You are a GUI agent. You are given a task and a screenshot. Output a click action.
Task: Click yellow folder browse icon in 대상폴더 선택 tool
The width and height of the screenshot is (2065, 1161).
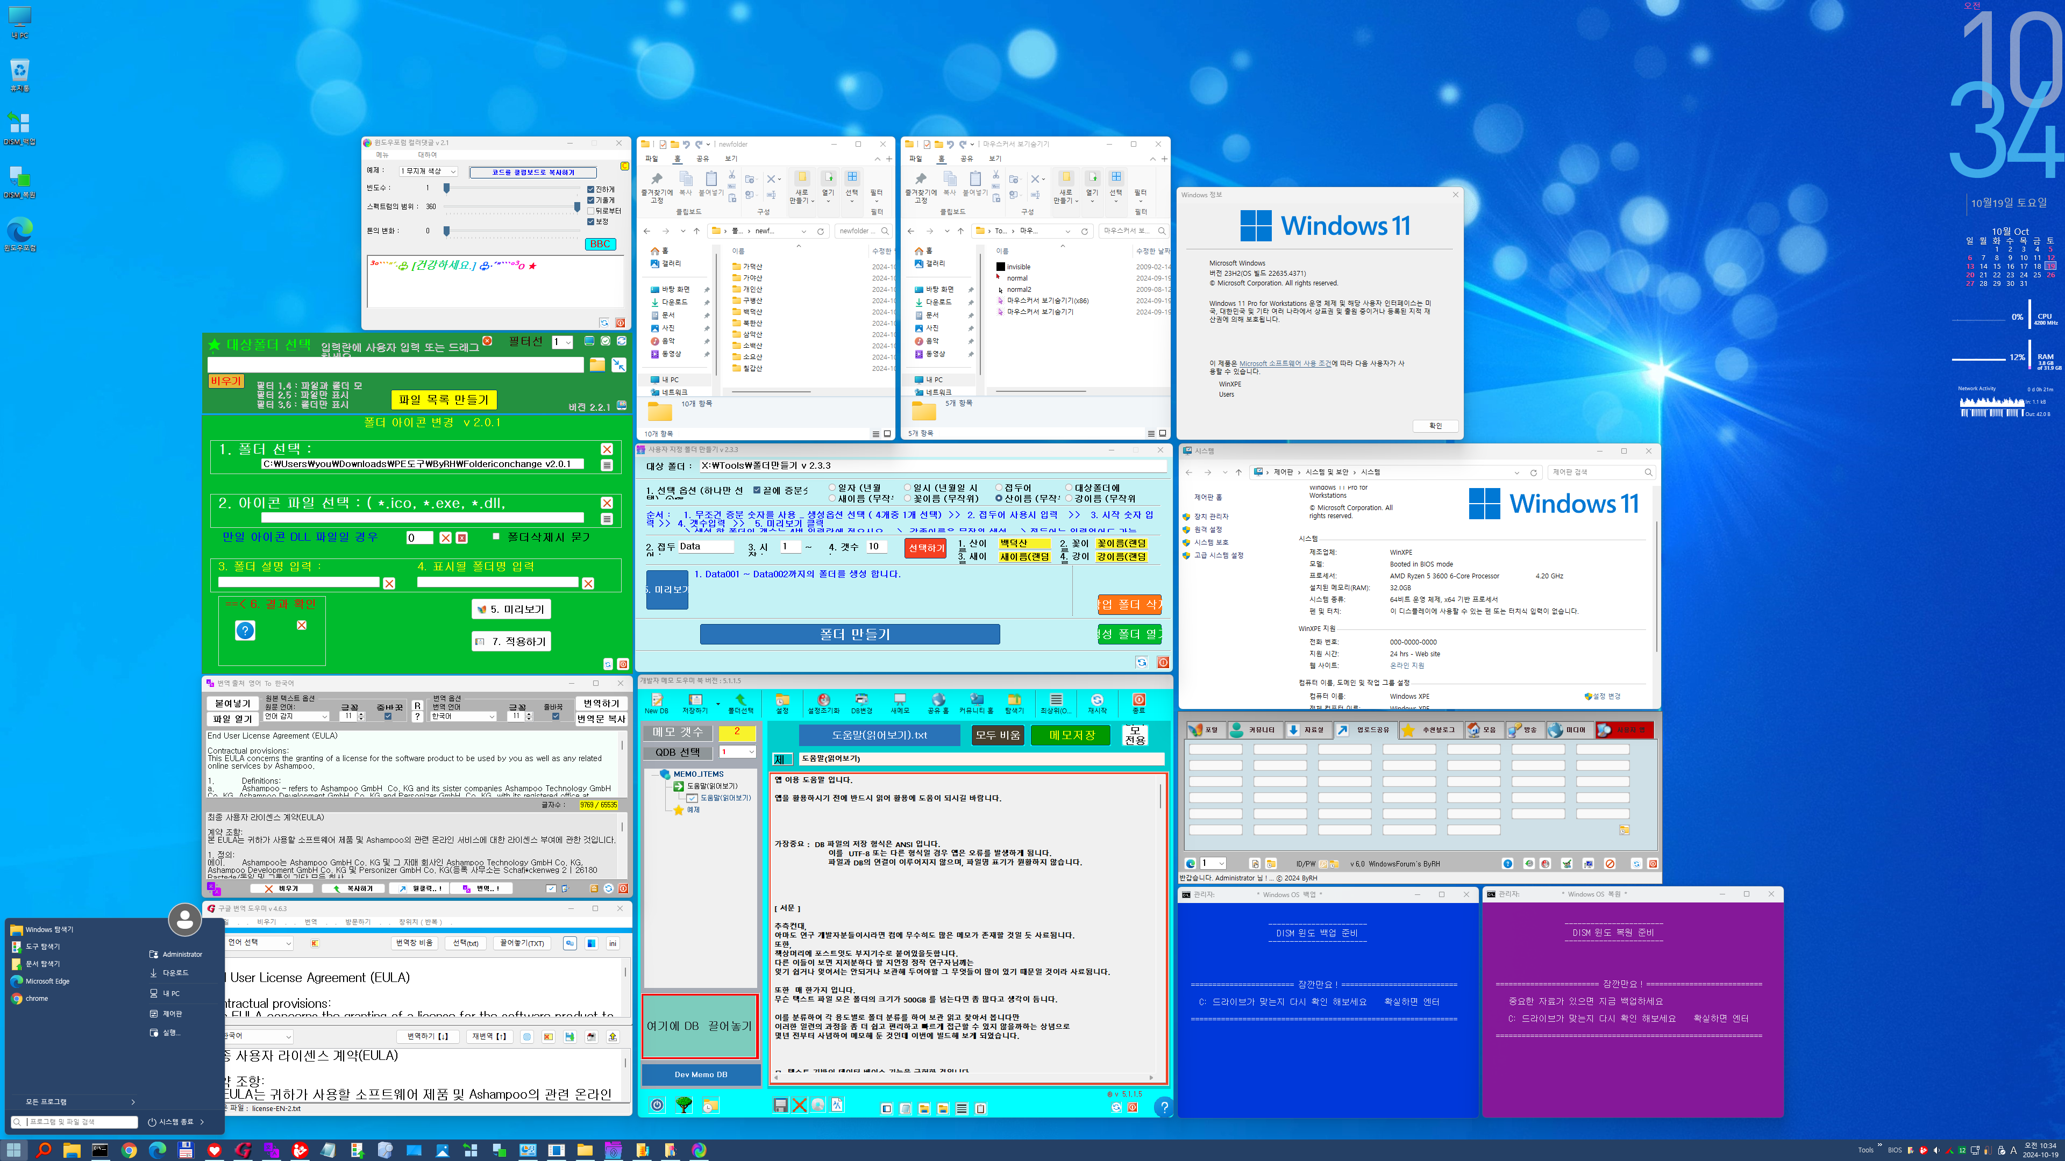[x=597, y=364]
